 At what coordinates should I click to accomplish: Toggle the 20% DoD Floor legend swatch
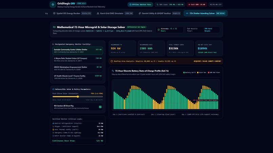coord(208,73)
